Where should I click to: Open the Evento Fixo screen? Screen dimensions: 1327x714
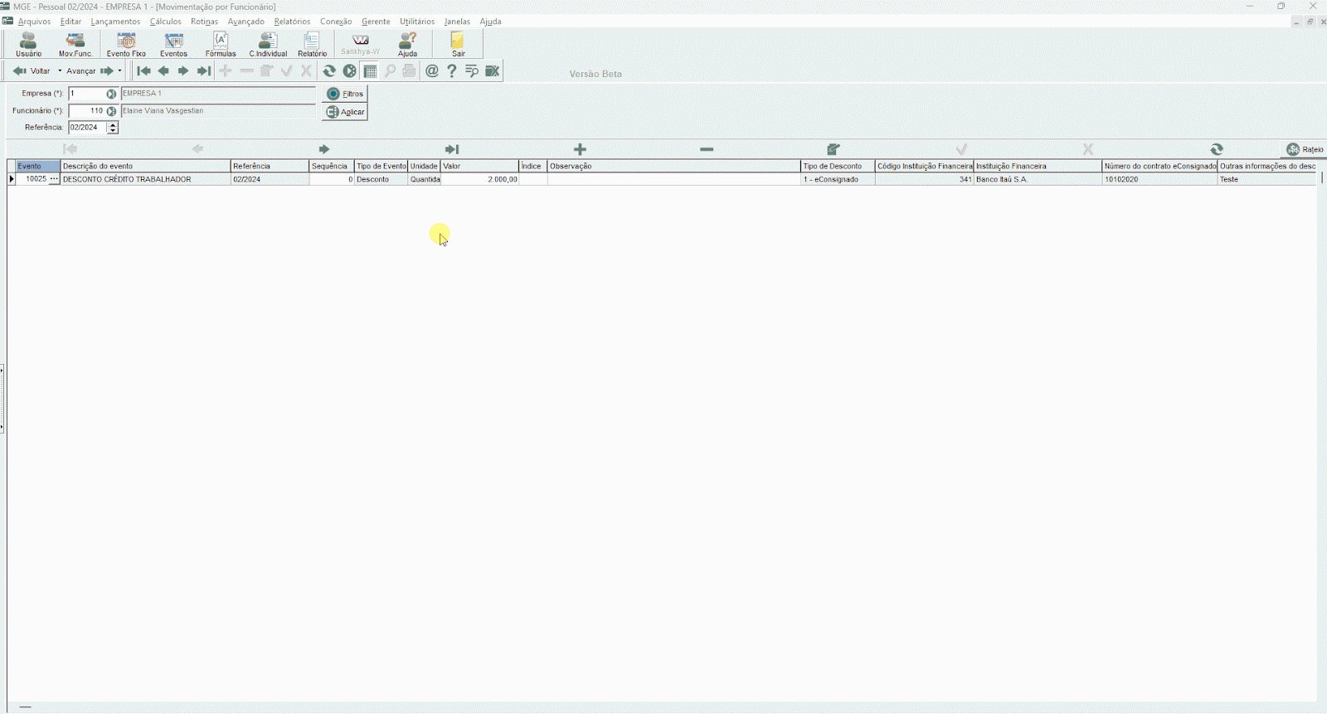coord(126,44)
